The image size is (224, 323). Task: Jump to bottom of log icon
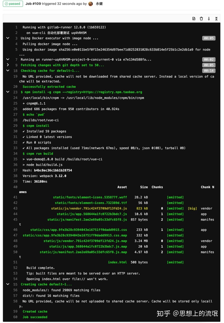[x=217, y=19]
